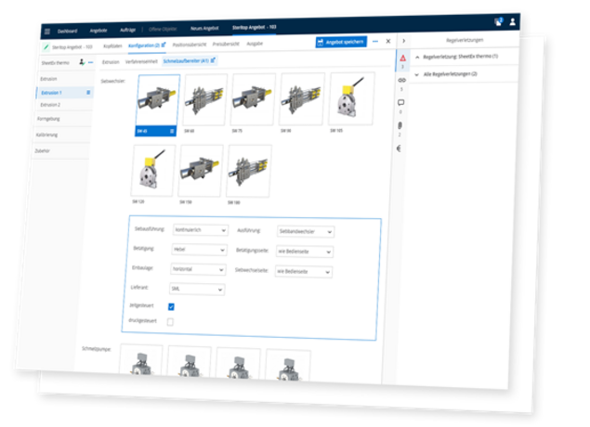The height and width of the screenshot is (427, 590).
Task: Open the Ausgabe tab
Action: tap(255, 44)
